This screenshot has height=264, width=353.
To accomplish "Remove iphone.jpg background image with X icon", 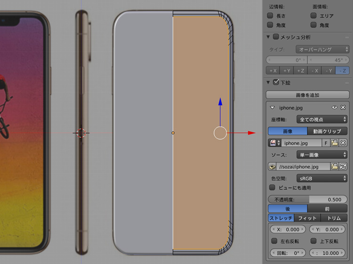I will click(343, 108).
